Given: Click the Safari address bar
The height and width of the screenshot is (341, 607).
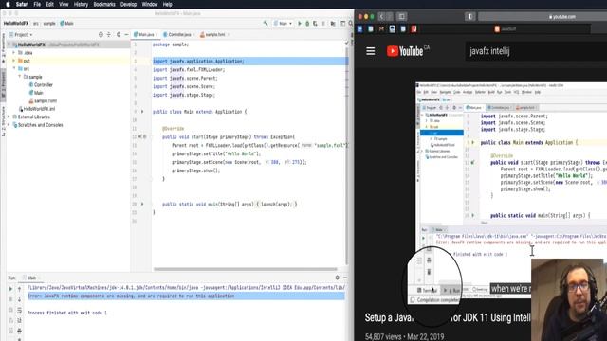Looking at the screenshot, I should pyautogui.click(x=543, y=17).
